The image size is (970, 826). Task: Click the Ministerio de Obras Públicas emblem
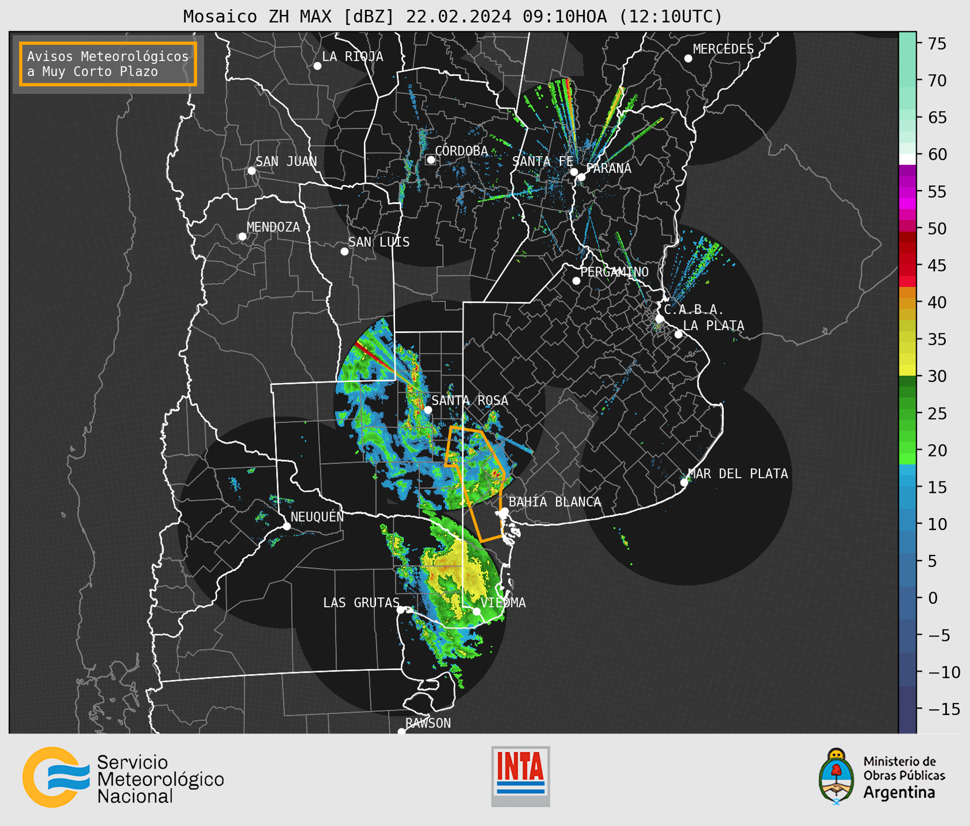click(837, 777)
